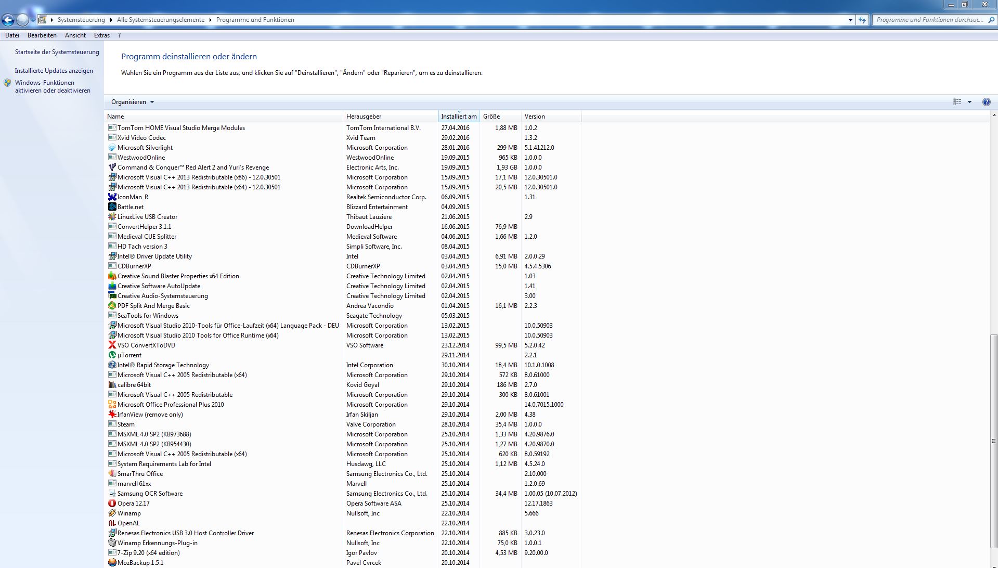Viewport: 998px width, 568px height.
Task: Click the µTorrent program icon
Action: click(x=112, y=355)
